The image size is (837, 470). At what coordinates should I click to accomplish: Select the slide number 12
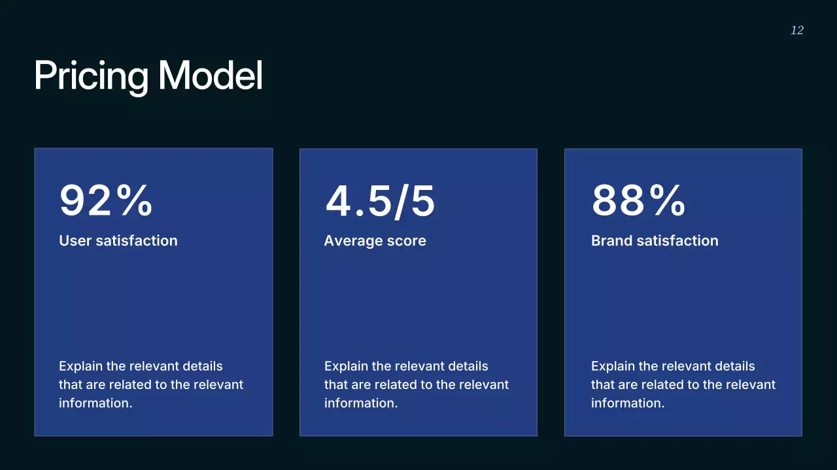coord(796,31)
